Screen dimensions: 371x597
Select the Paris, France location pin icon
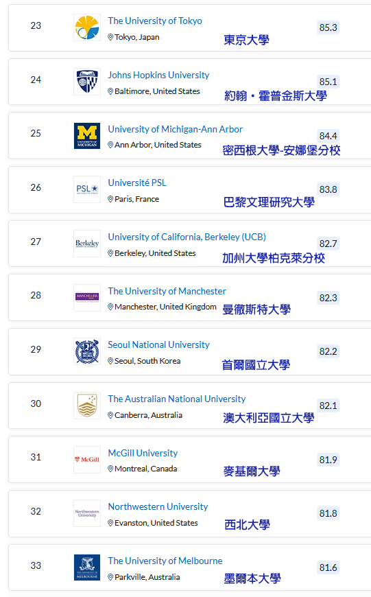click(x=110, y=199)
